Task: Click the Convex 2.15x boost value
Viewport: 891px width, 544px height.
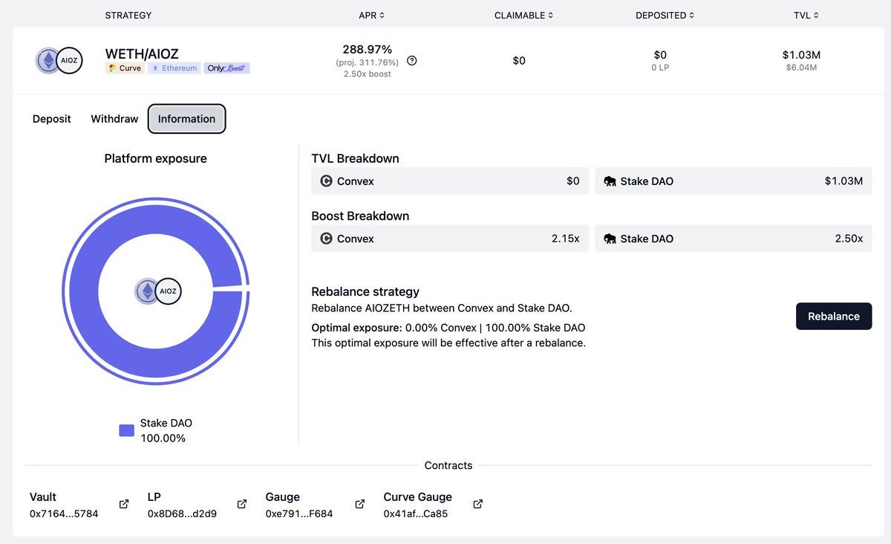Action: pos(565,239)
